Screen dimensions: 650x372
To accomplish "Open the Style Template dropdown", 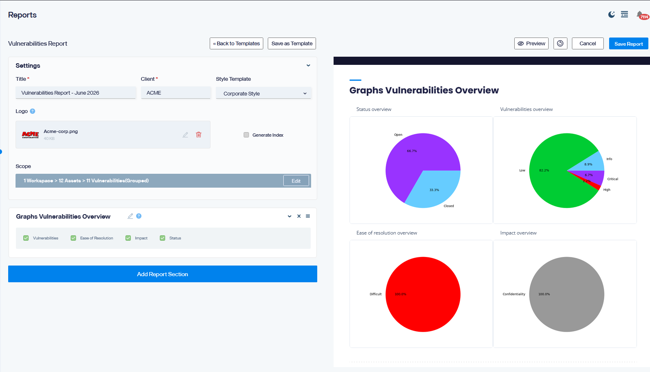I will [264, 93].
